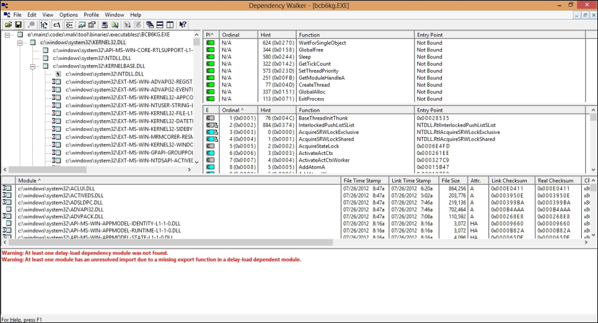Screen dimensions: 598x323
Task: Toggle Undecorate C++ Functions toolbar button
Action: (x=69, y=25)
